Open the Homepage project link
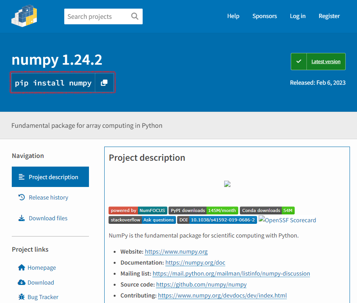 tap(42, 267)
